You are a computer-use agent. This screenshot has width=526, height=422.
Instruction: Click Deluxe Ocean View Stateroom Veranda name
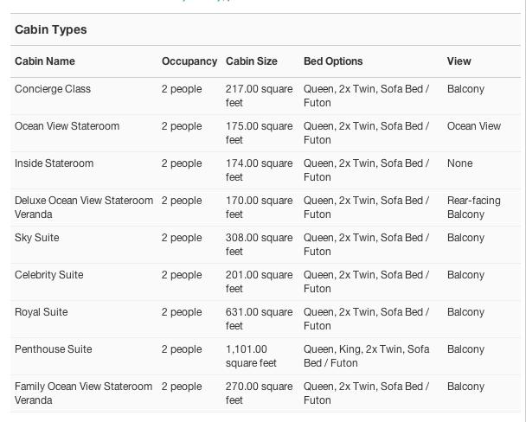84,208
